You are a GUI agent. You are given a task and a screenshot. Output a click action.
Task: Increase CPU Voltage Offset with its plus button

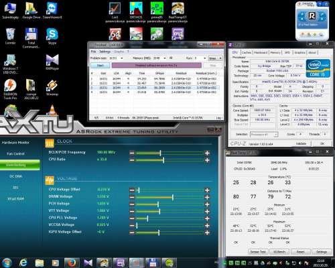click(x=207, y=190)
